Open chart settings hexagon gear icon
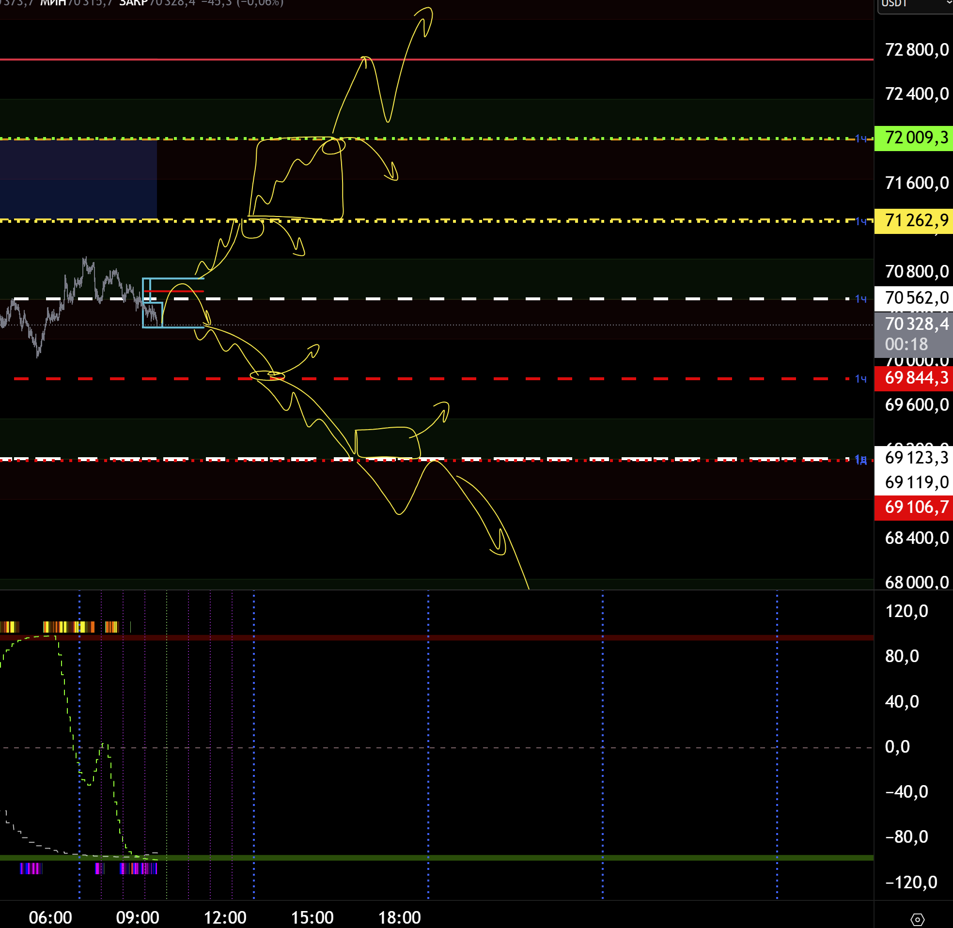953x928 pixels. (x=917, y=919)
